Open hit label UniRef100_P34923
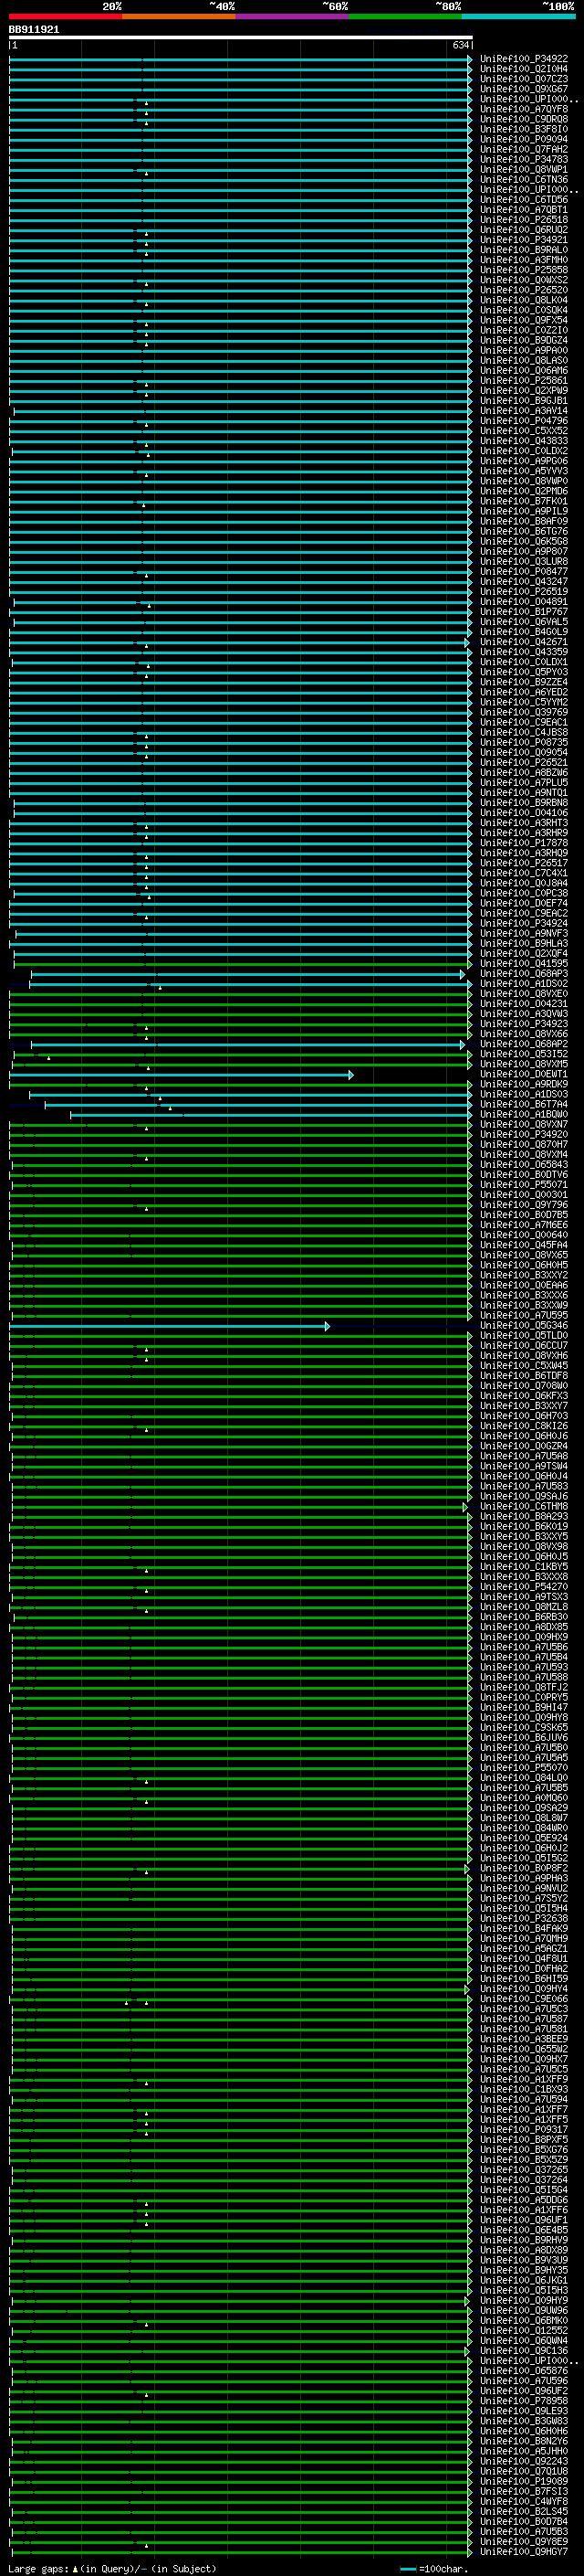The height and width of the screenshot is (2576, 584). coord(524,1023)
